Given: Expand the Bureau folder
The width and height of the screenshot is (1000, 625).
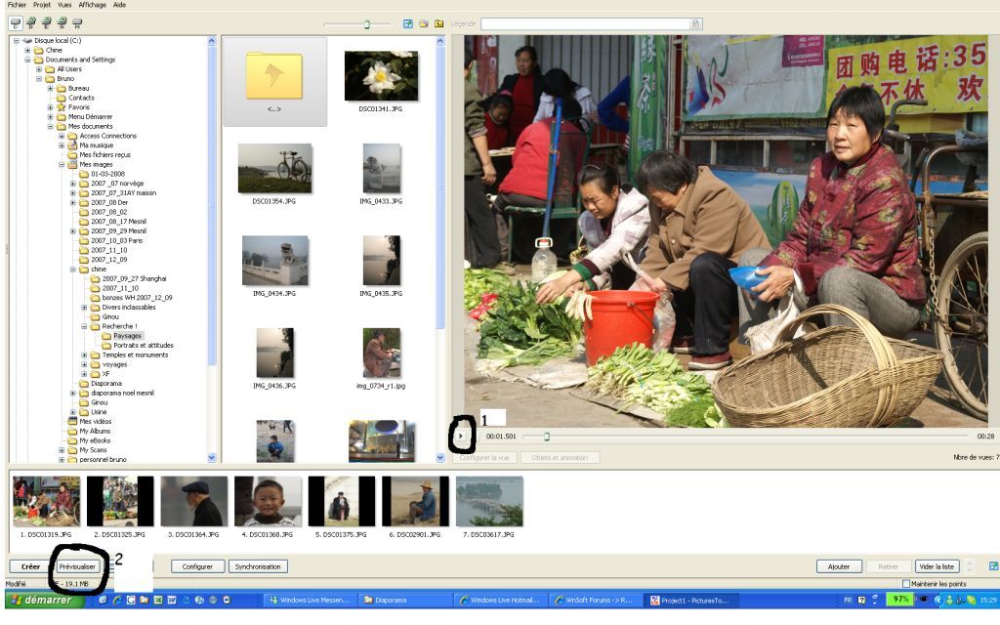Looking at the screenshot, I should [51, 88].
